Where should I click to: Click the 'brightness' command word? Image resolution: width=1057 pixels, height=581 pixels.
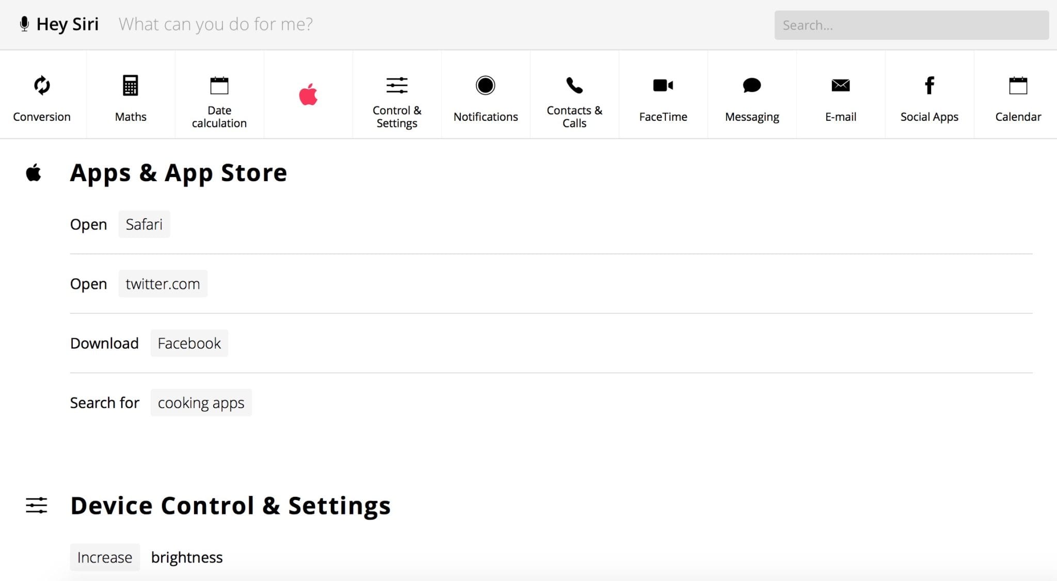pos(187,557)
